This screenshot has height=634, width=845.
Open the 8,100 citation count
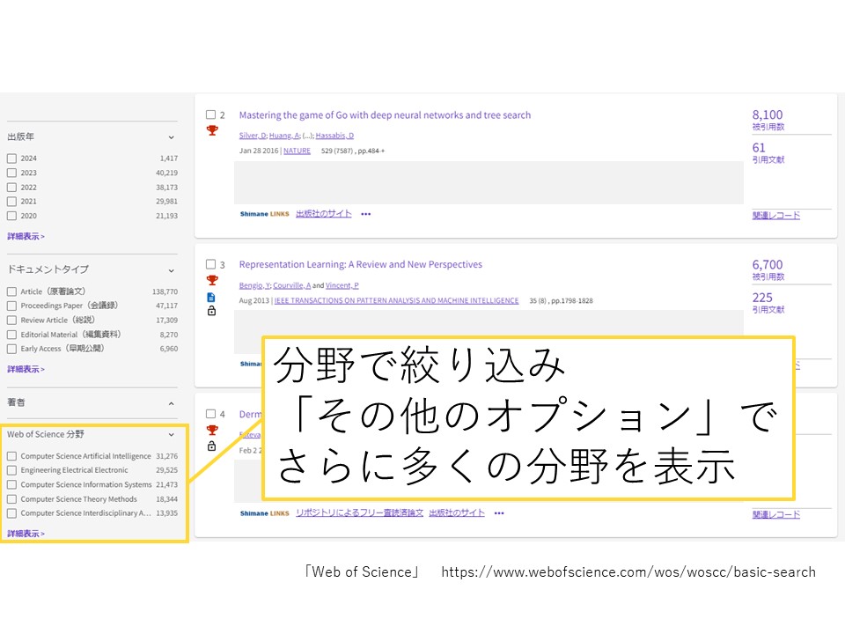(768, 114)
